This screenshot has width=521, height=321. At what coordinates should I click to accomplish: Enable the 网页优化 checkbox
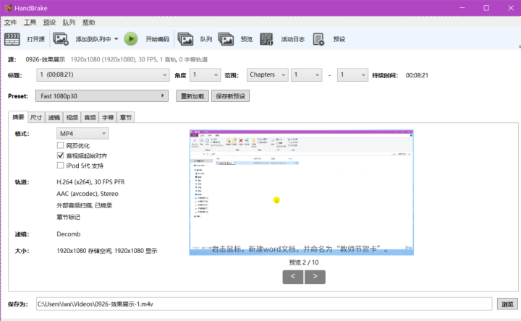60,145
